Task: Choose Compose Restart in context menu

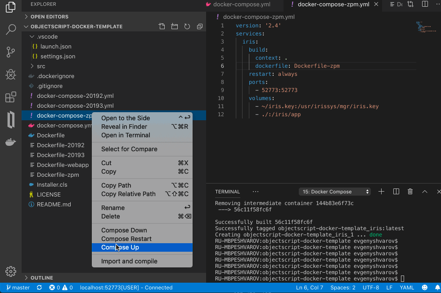Action: 142,239
